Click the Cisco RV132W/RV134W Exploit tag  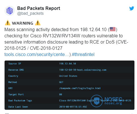click(78, 101)
